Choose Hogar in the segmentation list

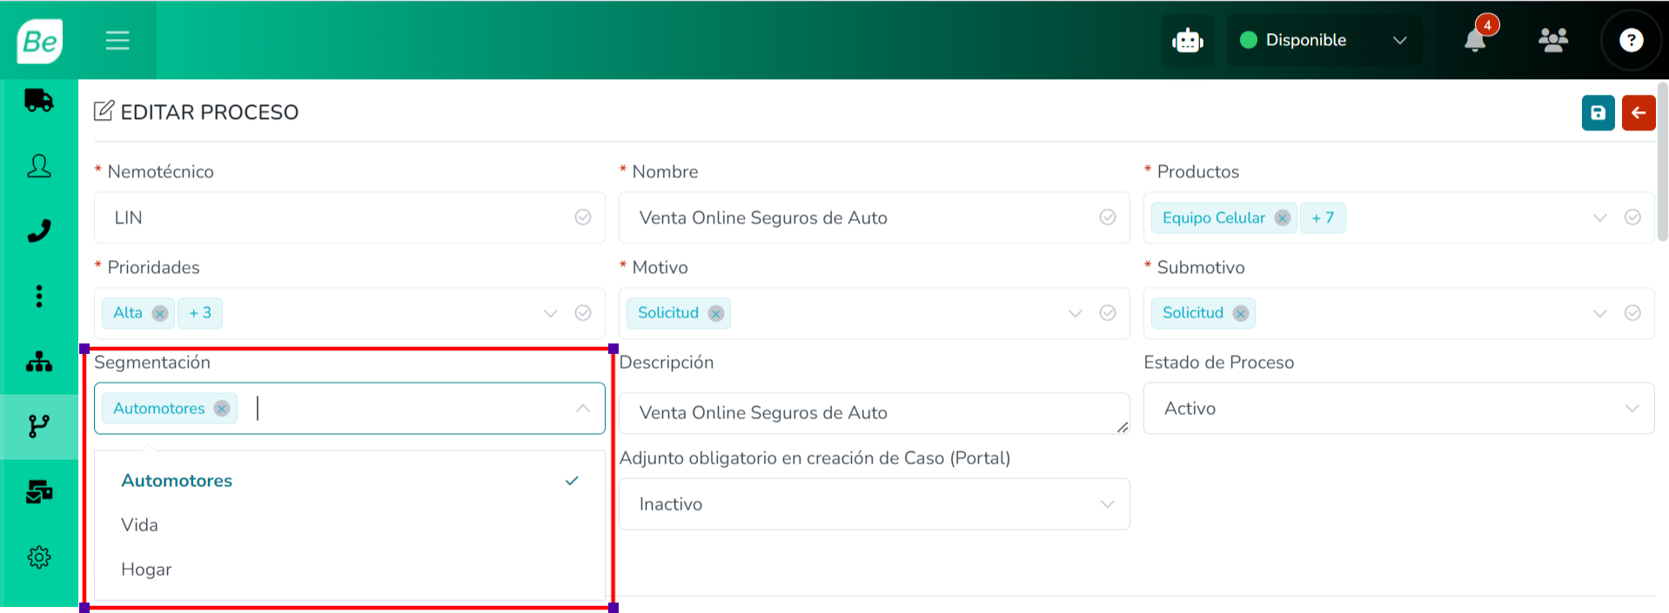pyautogui.click(x=146, y=570)
